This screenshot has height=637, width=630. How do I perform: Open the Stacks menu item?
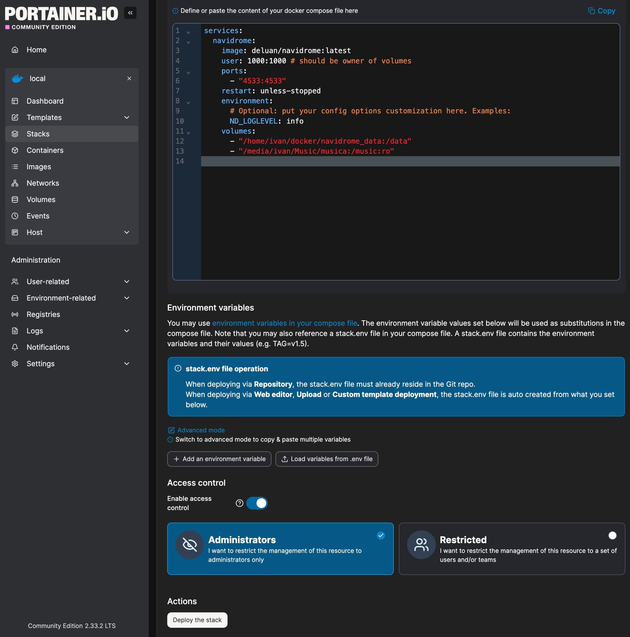coord(38,134)
